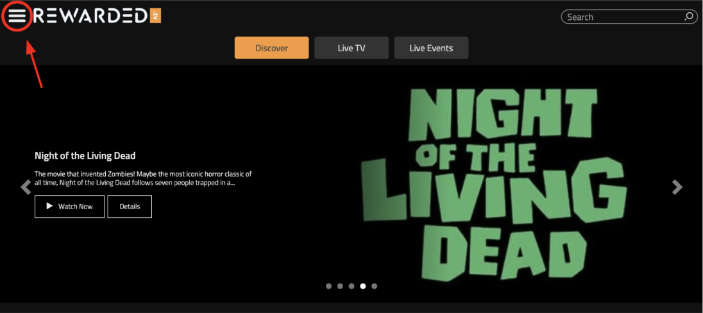Select the fourth active carousel dot

pyautogui.click(x=362, y=286)
